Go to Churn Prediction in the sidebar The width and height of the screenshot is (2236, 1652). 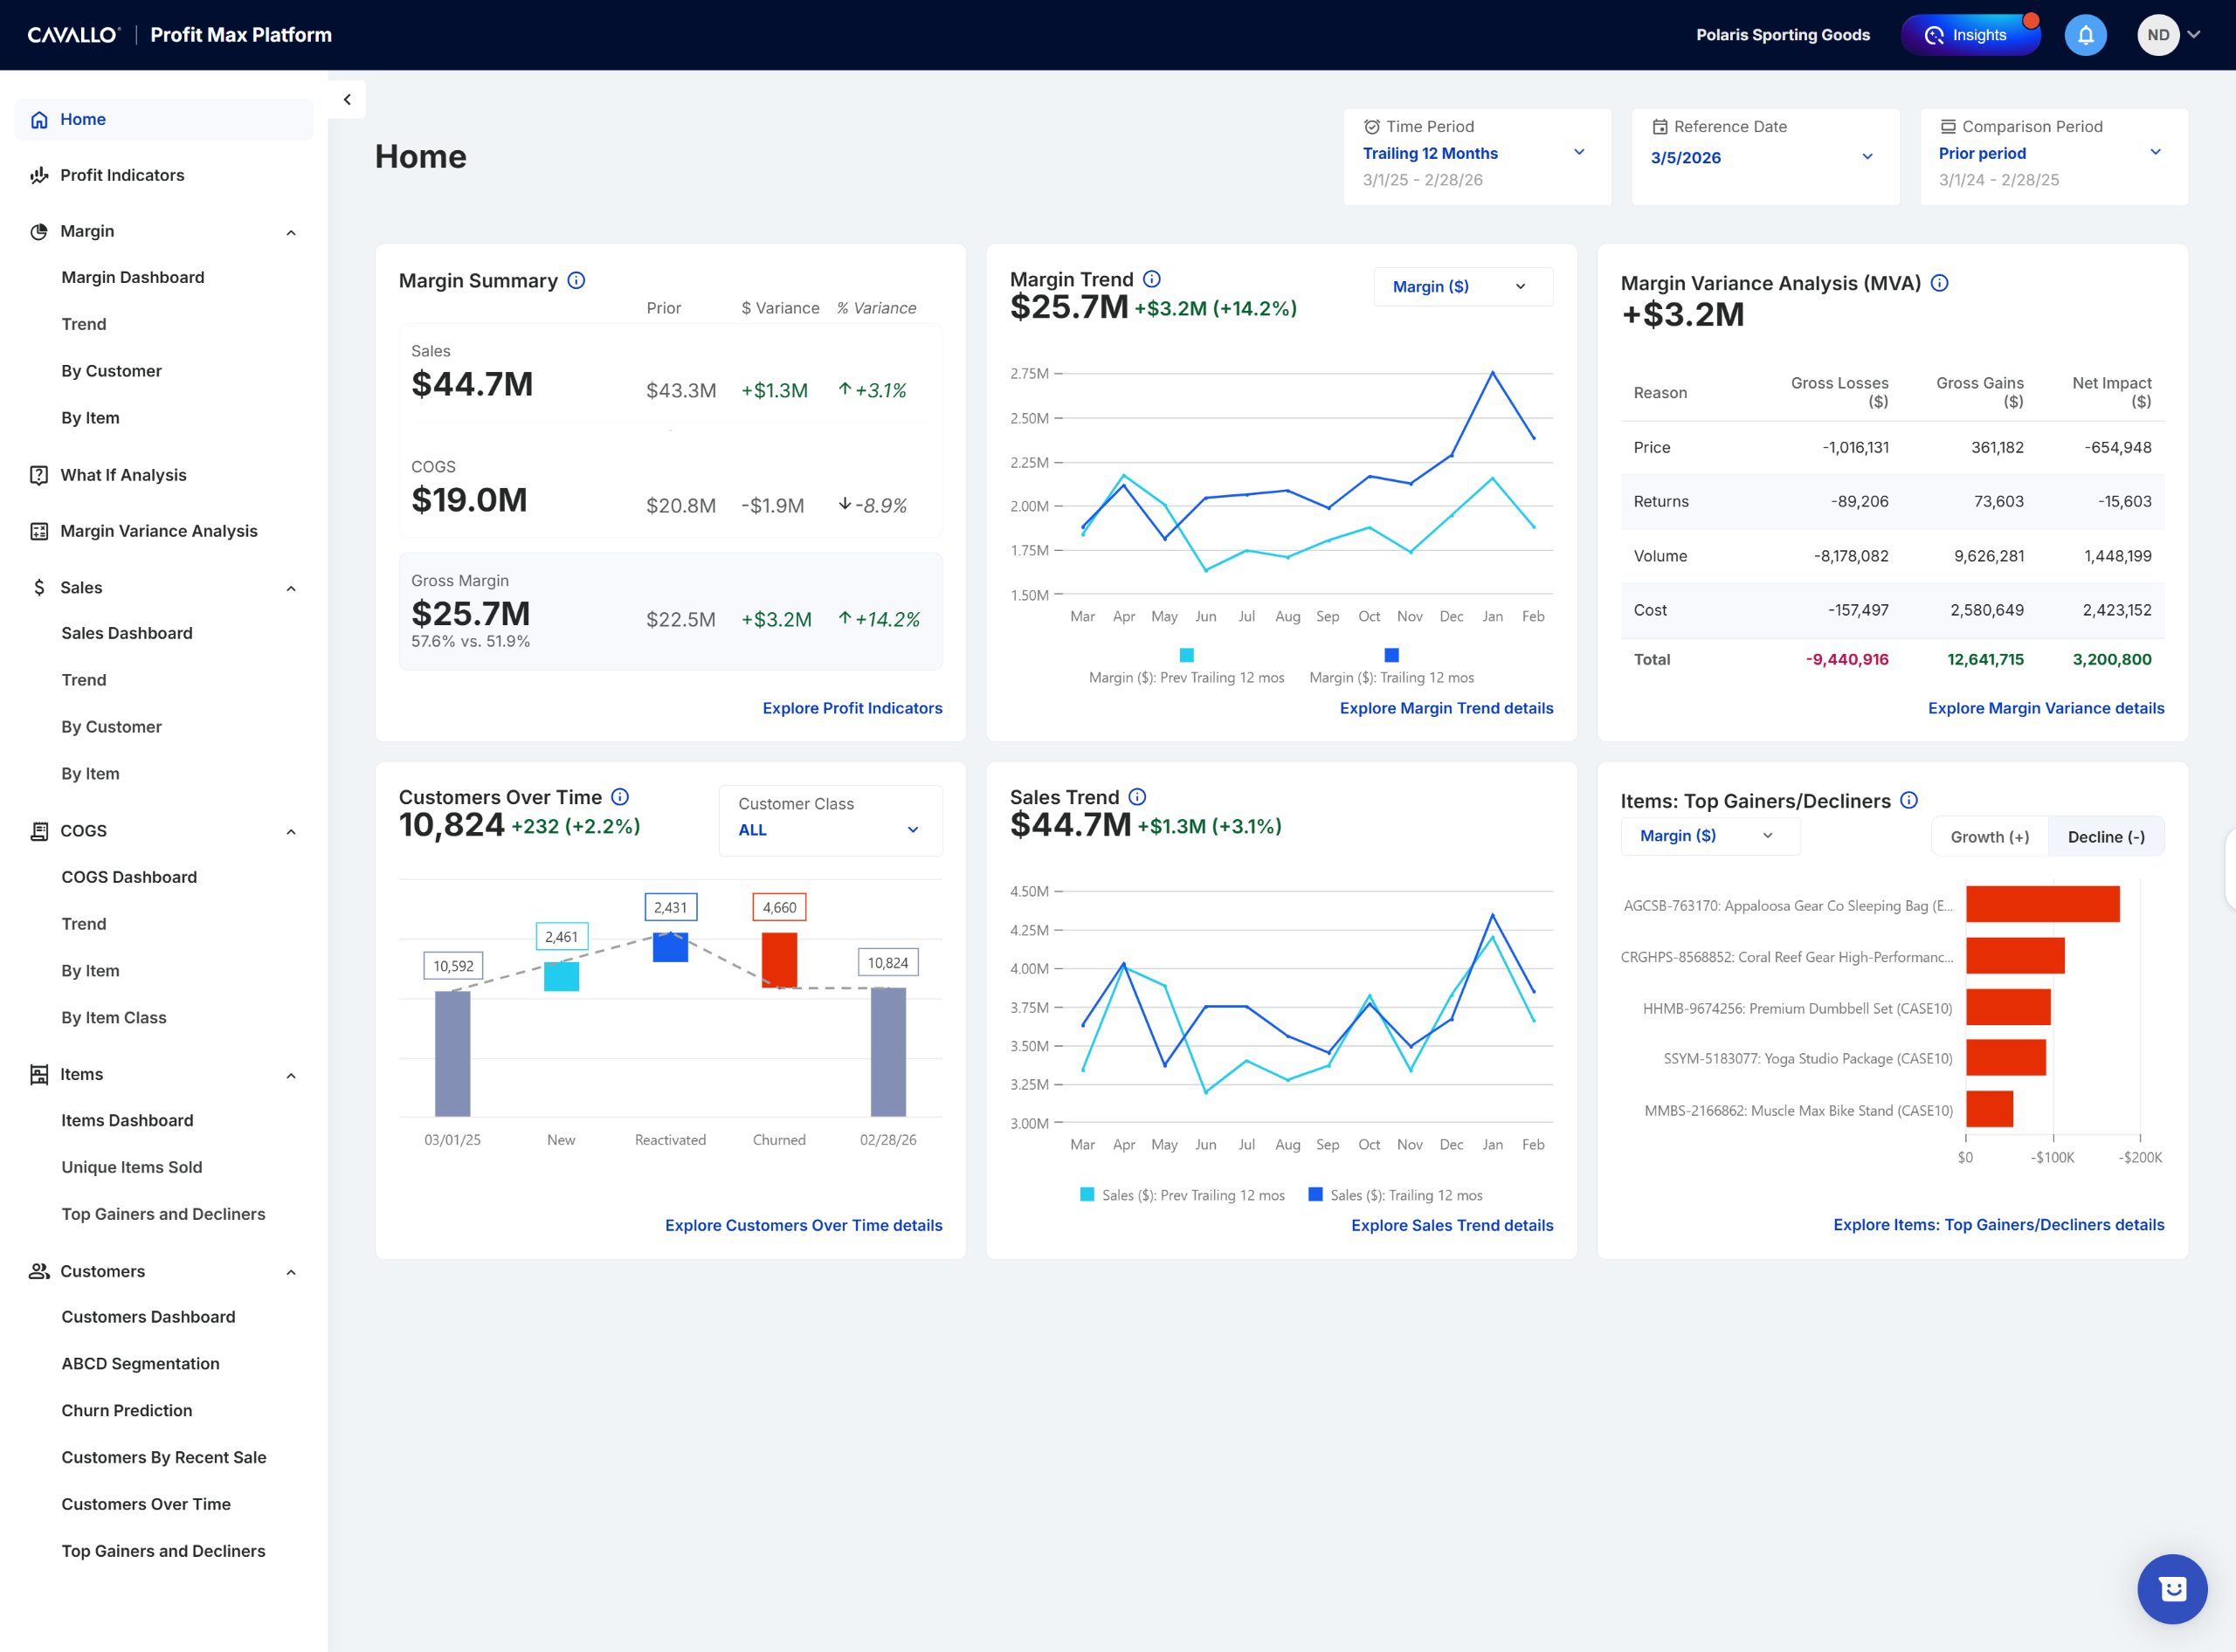pos(126,1410)
